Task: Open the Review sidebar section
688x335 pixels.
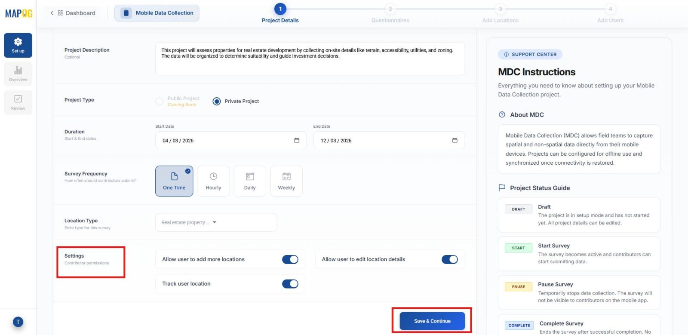Action: coord(18,102)
